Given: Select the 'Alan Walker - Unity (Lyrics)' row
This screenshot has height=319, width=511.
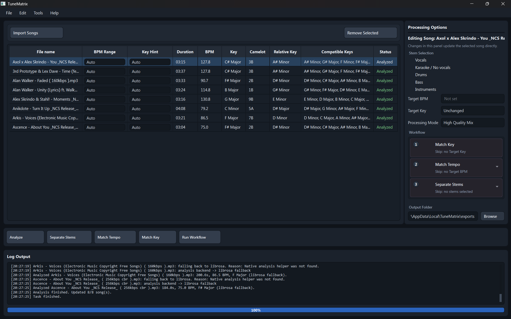Looking at the screenshot, I should coord(204,90).
